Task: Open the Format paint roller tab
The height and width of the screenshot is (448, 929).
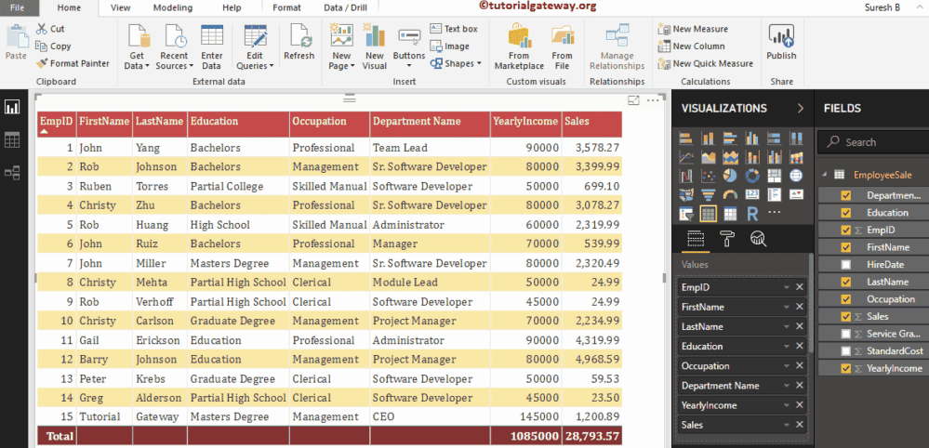Action: (x=727, y=239)
